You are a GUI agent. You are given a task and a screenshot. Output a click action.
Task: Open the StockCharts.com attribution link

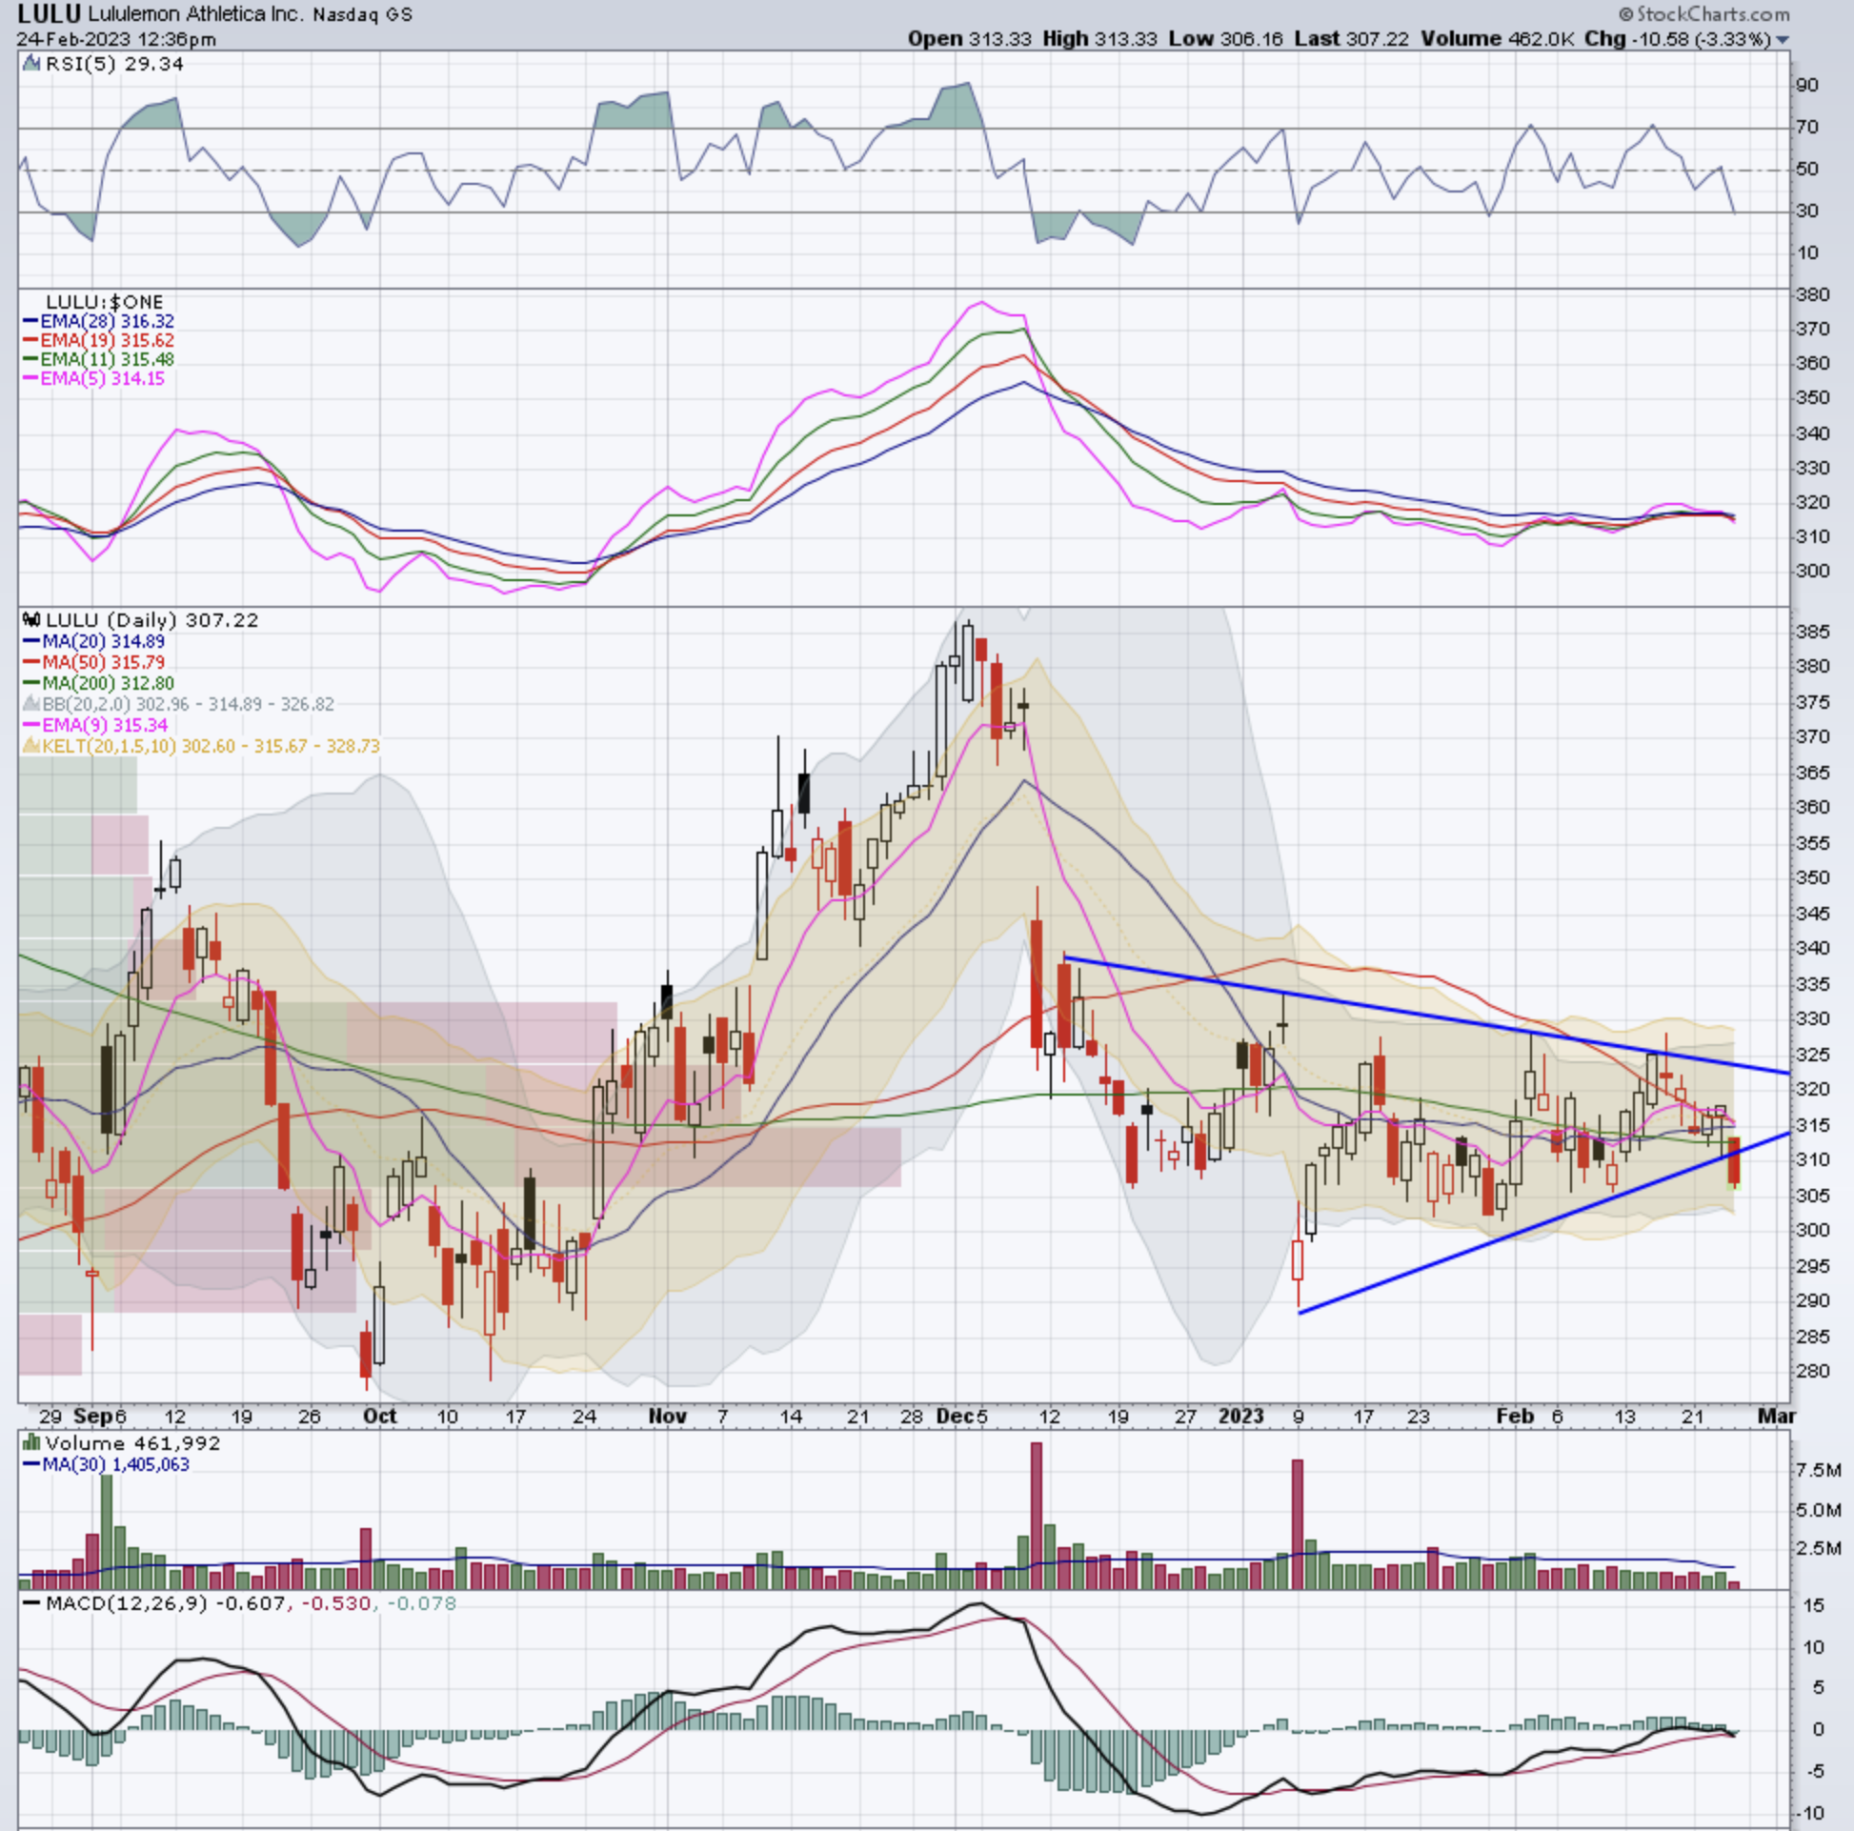click(x=1712, y=14)
